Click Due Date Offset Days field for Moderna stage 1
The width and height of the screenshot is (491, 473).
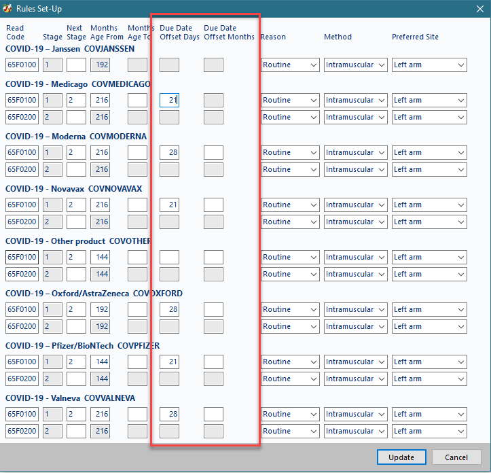pyautogui.click(x=169, y=153)
